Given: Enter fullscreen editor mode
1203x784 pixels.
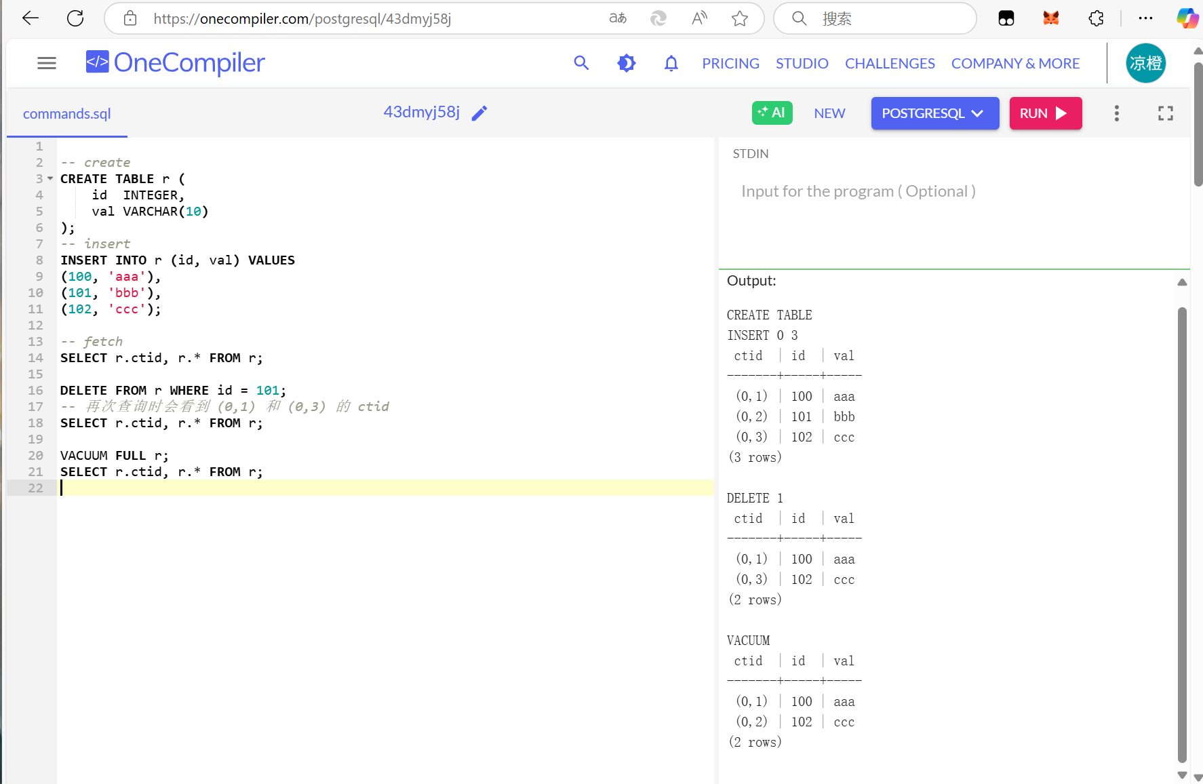Looking at the screenshot, I should [1165, 113].
